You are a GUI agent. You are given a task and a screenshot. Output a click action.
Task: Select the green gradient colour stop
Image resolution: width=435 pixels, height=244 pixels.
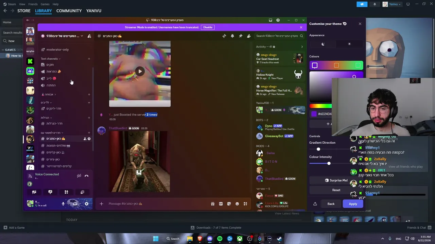[x=358, y=65]
